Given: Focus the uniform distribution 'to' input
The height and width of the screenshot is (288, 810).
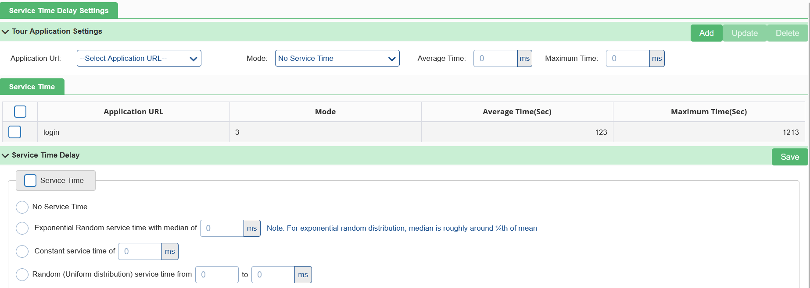Looking at the screenshot, I should click(273, 274).
